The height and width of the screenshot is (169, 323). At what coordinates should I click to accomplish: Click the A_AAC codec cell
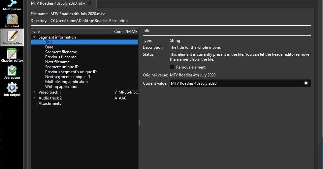pyautogui.click(x=120, y=98)
